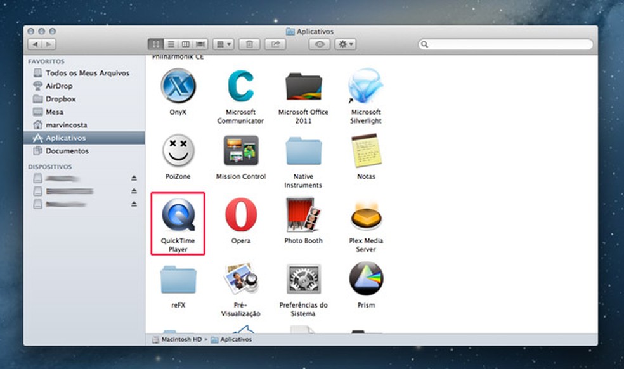Go back with the left arrow button
Image resolution: width=624 pixels, height=369 pixels.
pos(35,44)
